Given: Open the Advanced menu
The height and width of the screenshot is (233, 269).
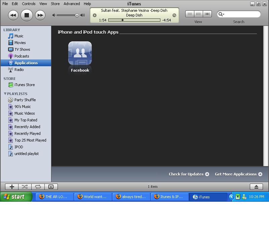Looking at the screenshot, I should tap(72, 4).
